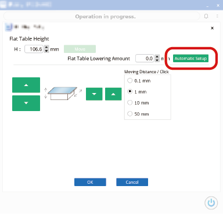
Task: Focus the Flat Table Lowering Amount field
Action: coord(145,58)
